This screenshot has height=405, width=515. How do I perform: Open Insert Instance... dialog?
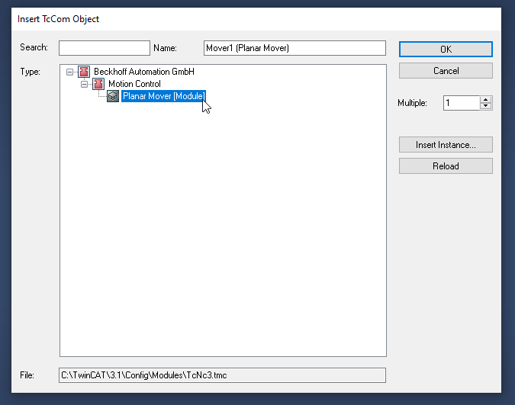pos(446,145)
